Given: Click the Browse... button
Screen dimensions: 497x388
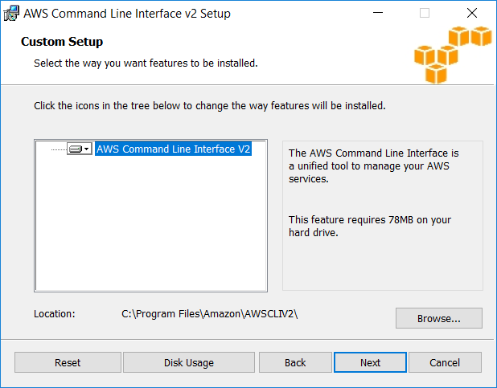Looking at the screenshot, I should (x=438, y=318).
